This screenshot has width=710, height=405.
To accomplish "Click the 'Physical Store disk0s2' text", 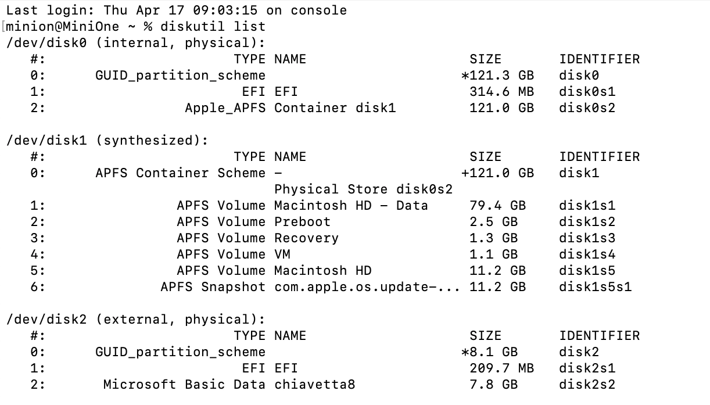I will [363, 189].
